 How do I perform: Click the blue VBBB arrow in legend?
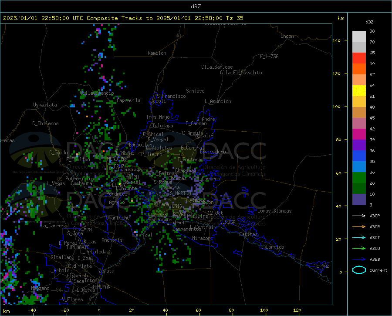[x=359, y=259]
